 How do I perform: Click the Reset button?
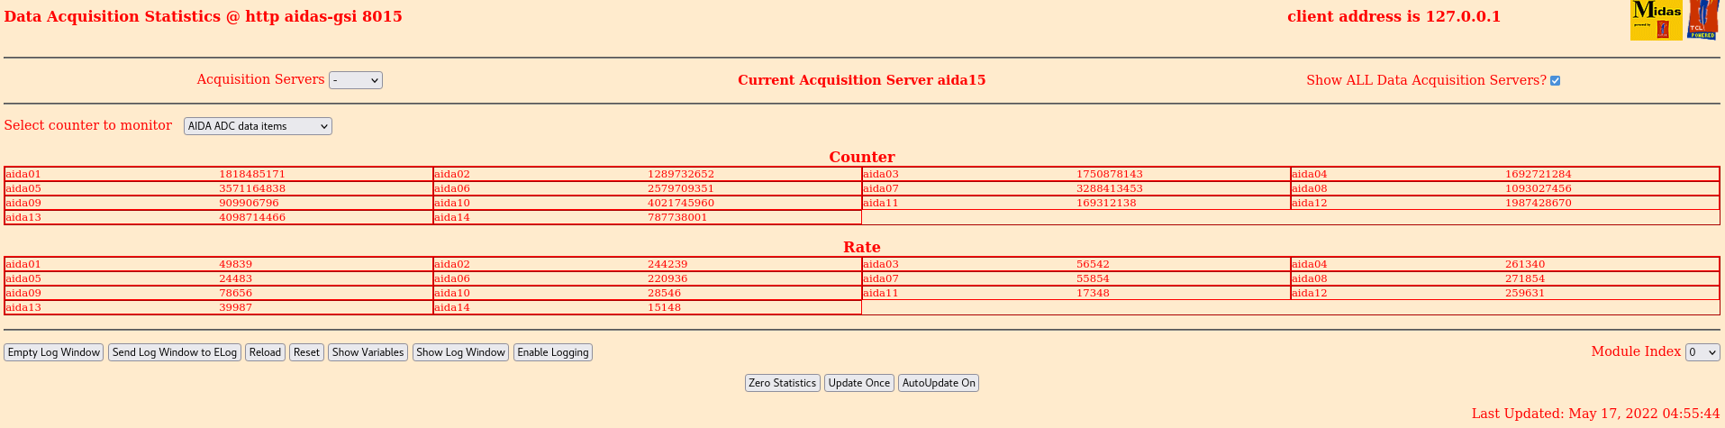306,352
